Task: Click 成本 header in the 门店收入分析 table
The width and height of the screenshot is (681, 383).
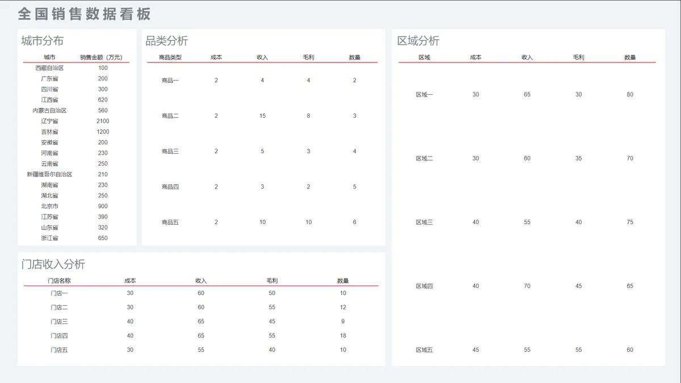Action: tap(130, 281)
